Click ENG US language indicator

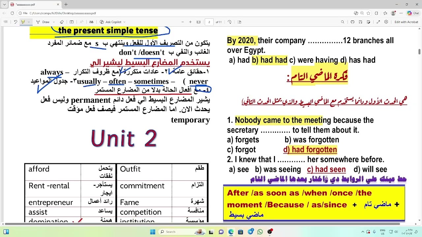coord(382,232)
